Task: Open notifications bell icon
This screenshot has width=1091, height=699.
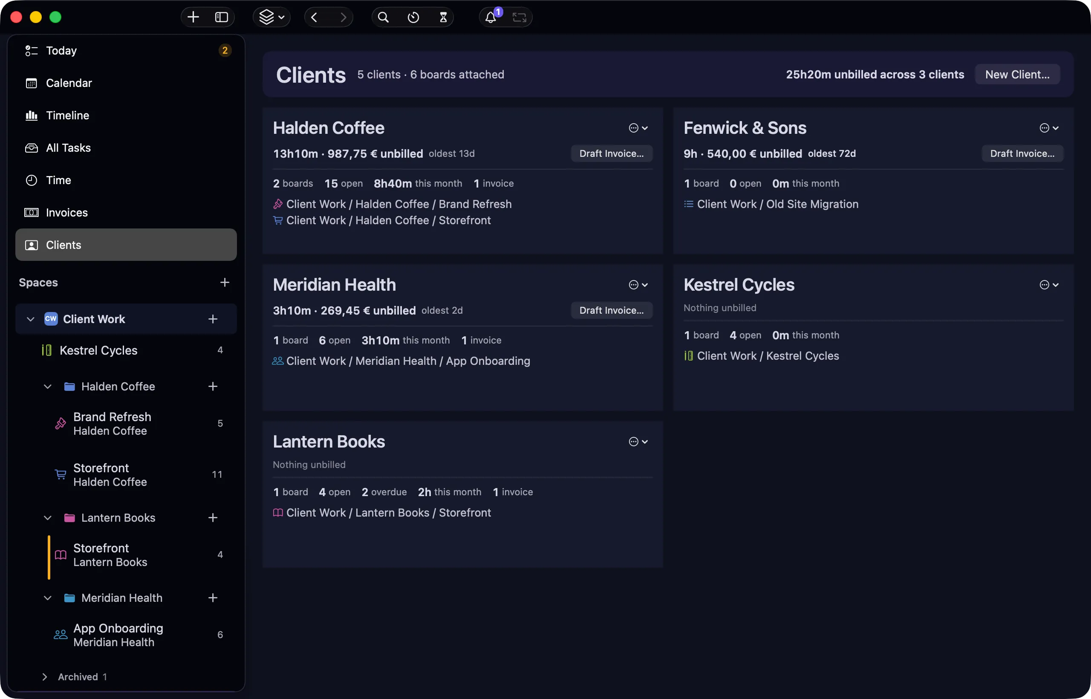Action: tap(491, 17)
